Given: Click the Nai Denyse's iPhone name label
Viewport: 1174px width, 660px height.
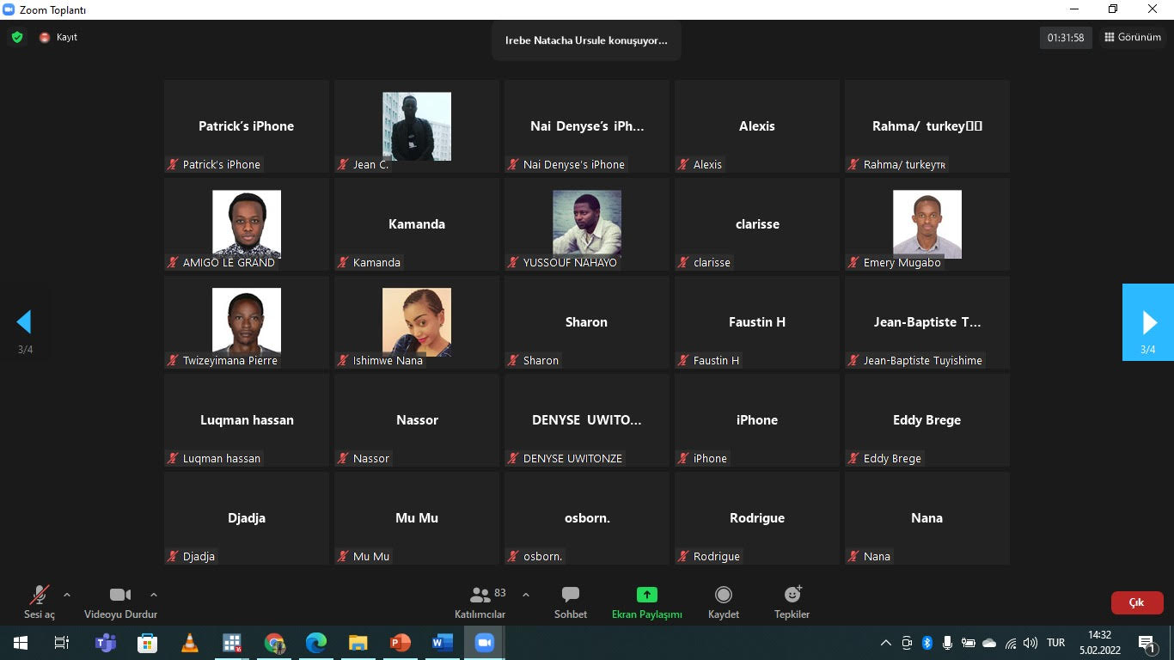Looking at the screenshot, I should coord(573,164).
